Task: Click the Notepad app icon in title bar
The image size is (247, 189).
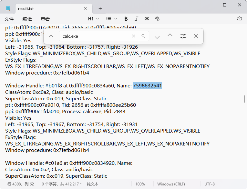Action: [x=7, y=8]
